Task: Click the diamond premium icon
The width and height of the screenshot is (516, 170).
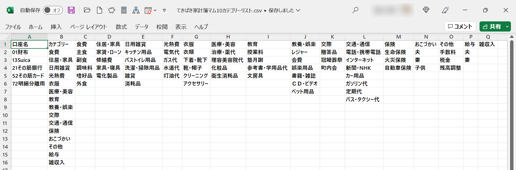Action: pyautogui.click(x=426, y=10)
